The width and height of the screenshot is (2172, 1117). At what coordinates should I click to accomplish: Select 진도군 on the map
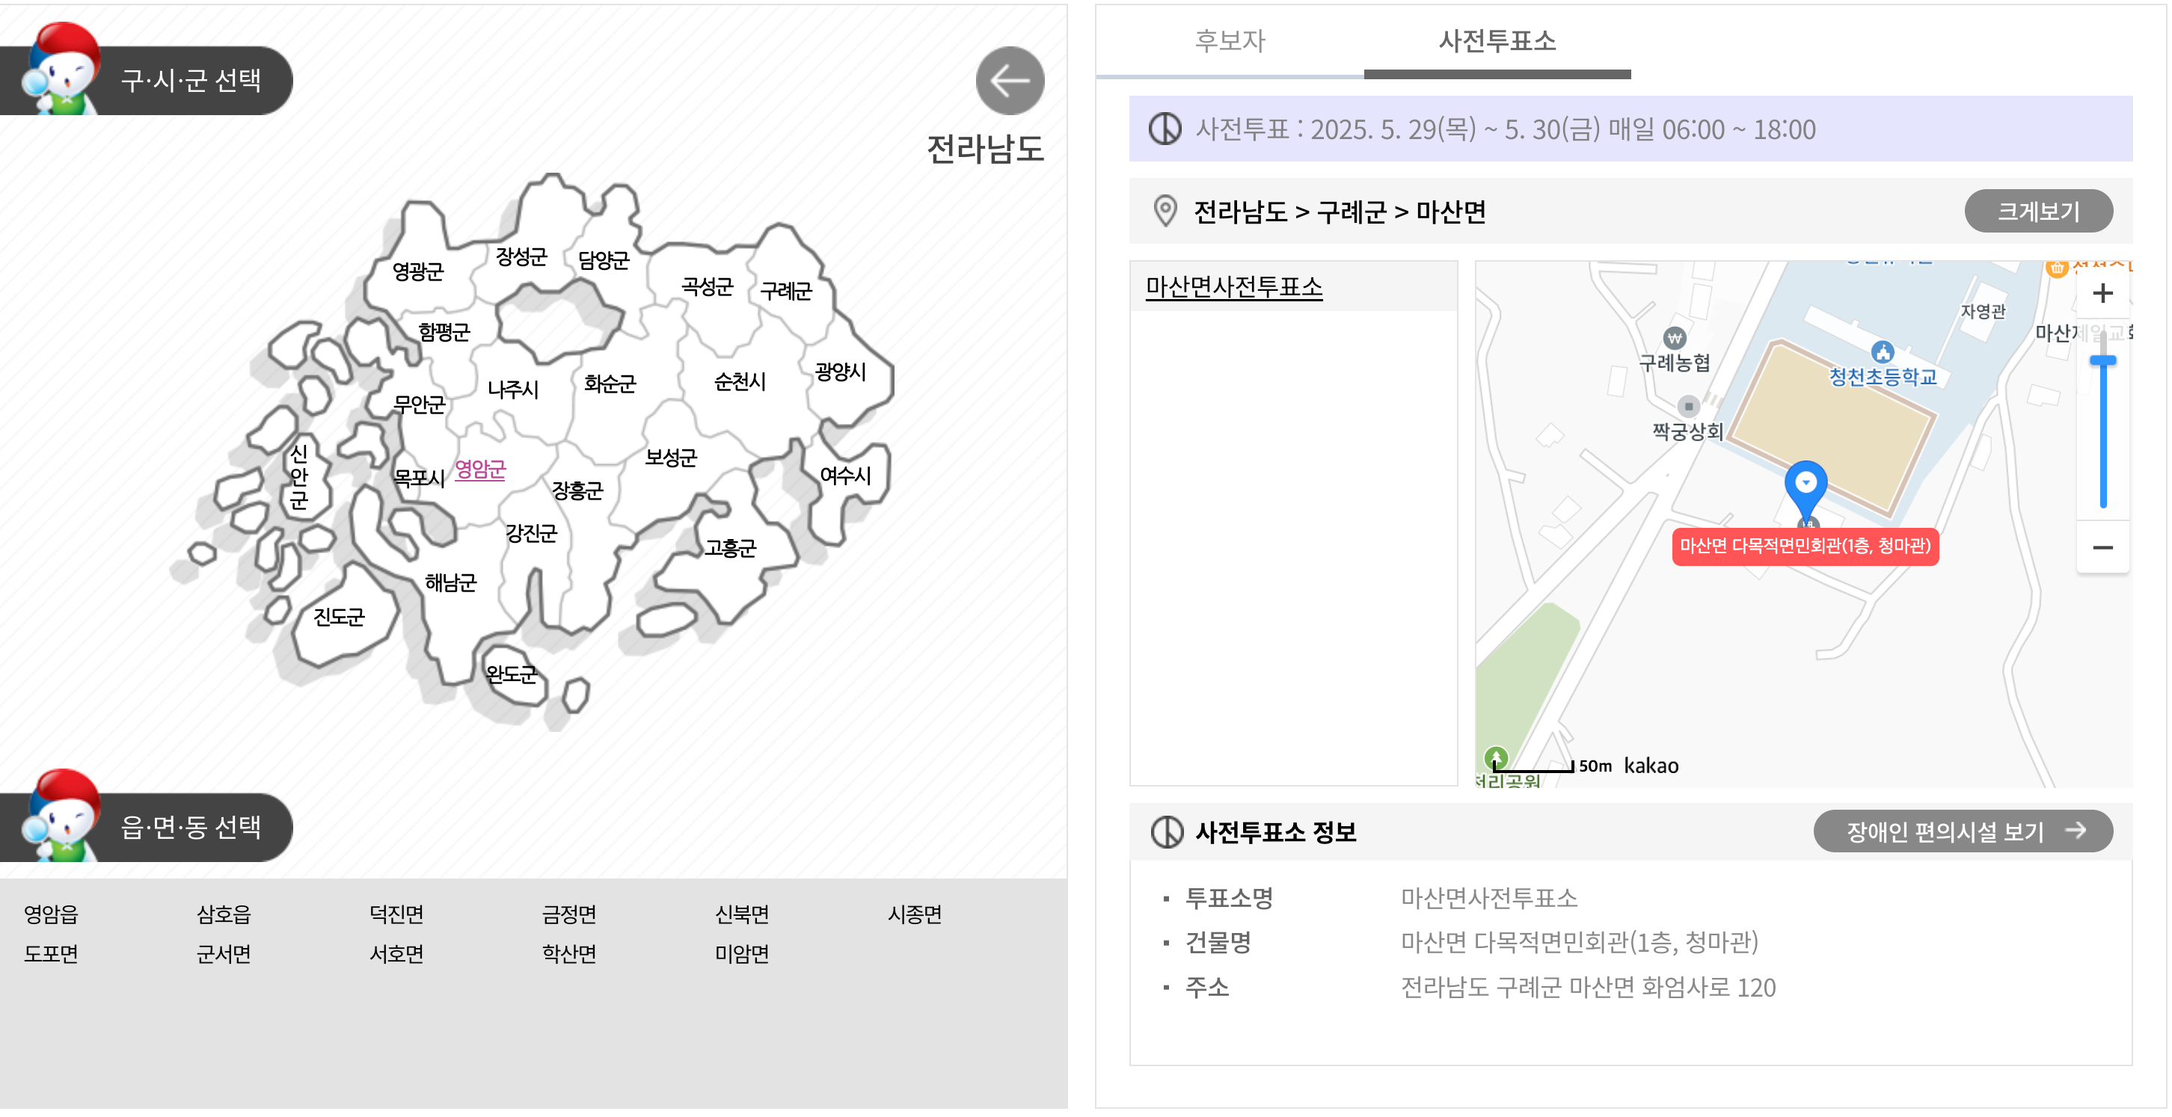[x=339, y=617]
